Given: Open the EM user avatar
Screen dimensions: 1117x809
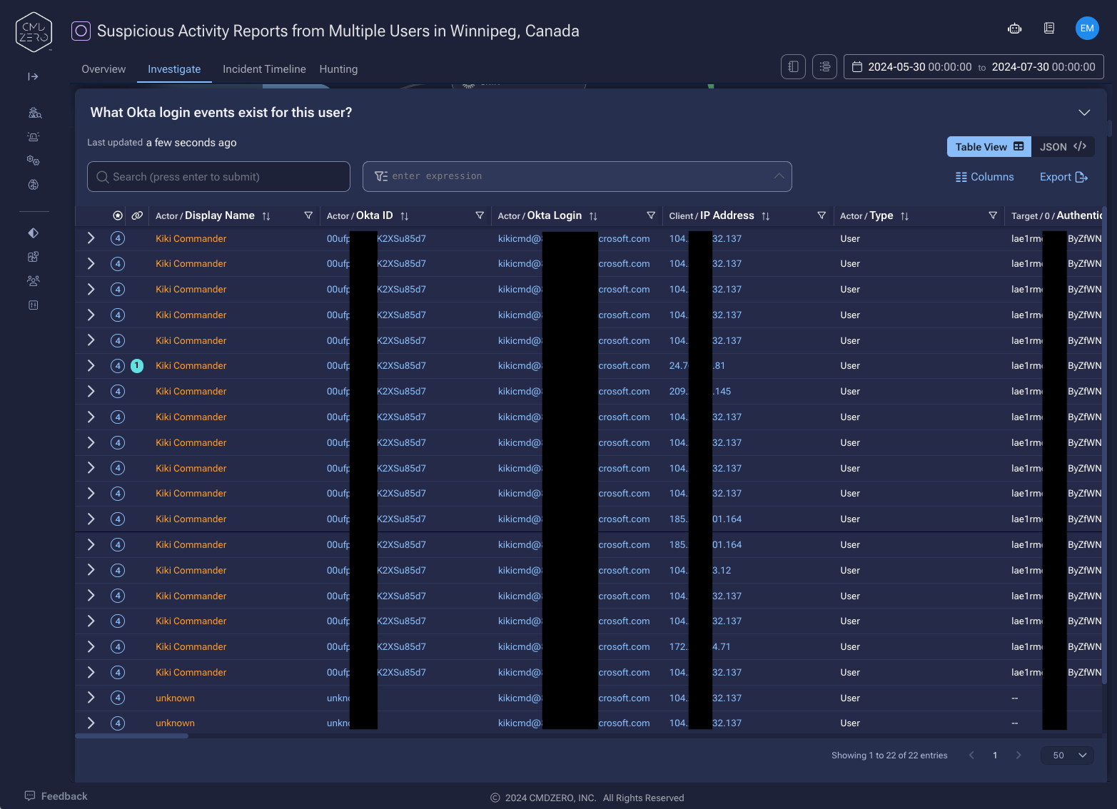Looking at the screenshot, I should pyautogui.click(x=1087, y=29).
